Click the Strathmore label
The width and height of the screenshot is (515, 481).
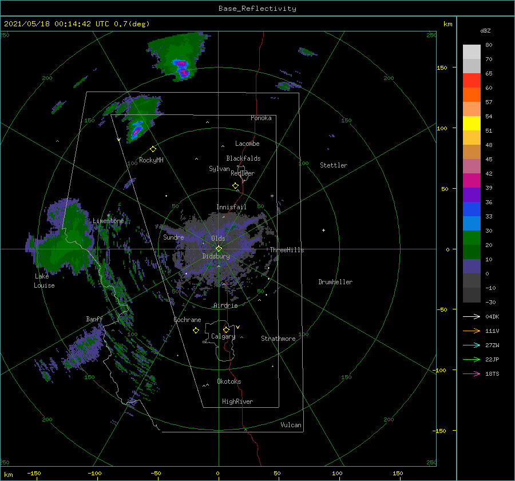click(278, 339)
